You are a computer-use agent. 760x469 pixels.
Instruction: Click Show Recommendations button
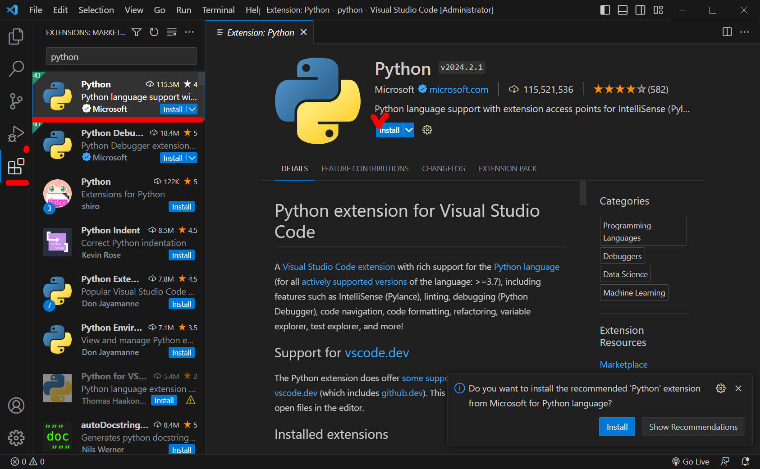coord(693,427)
